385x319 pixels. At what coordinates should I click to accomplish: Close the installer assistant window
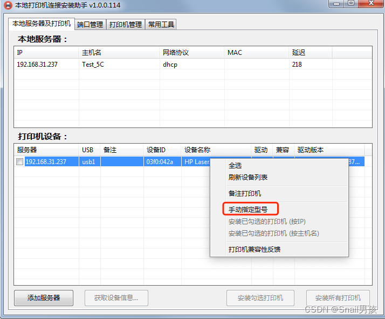point(371,4)
